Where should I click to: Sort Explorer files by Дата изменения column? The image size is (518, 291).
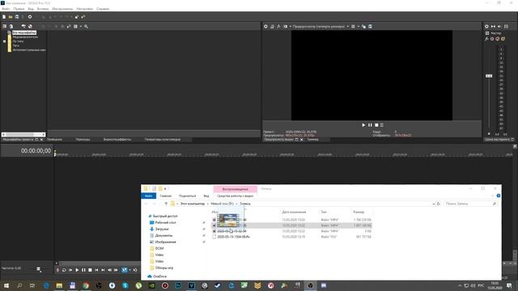tap(294, 212)
